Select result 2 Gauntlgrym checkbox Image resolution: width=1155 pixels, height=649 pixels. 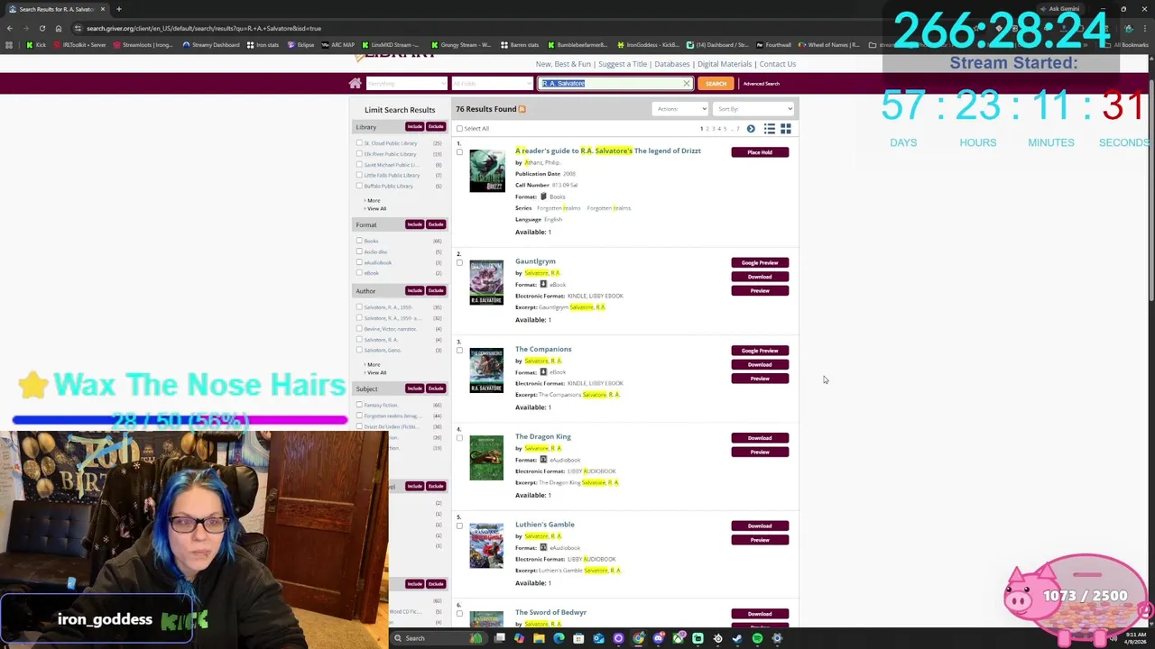coord(459,262)
